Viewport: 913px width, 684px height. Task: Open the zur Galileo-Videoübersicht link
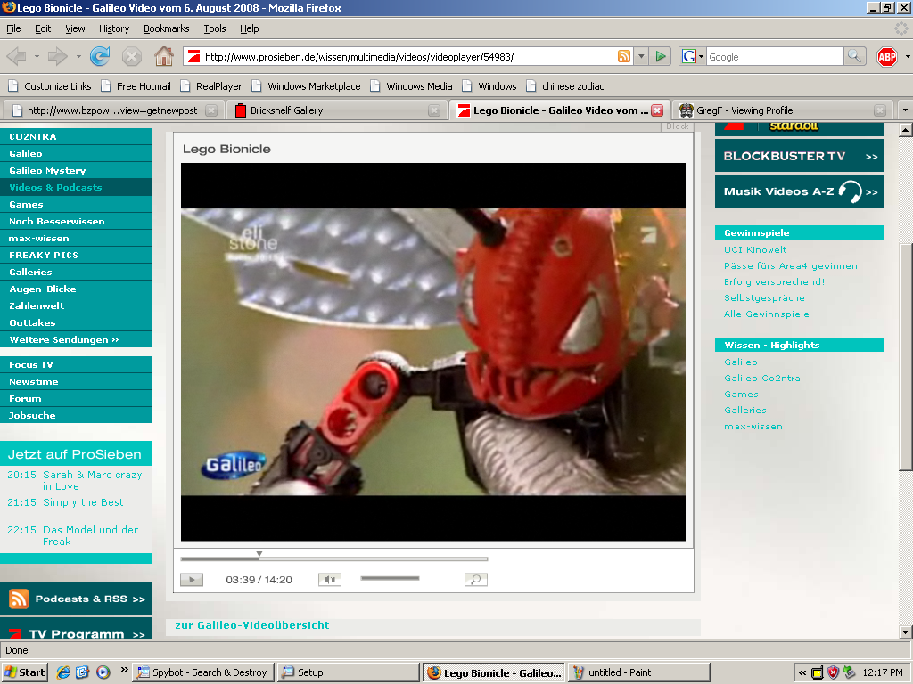click(x=252, y=625)
